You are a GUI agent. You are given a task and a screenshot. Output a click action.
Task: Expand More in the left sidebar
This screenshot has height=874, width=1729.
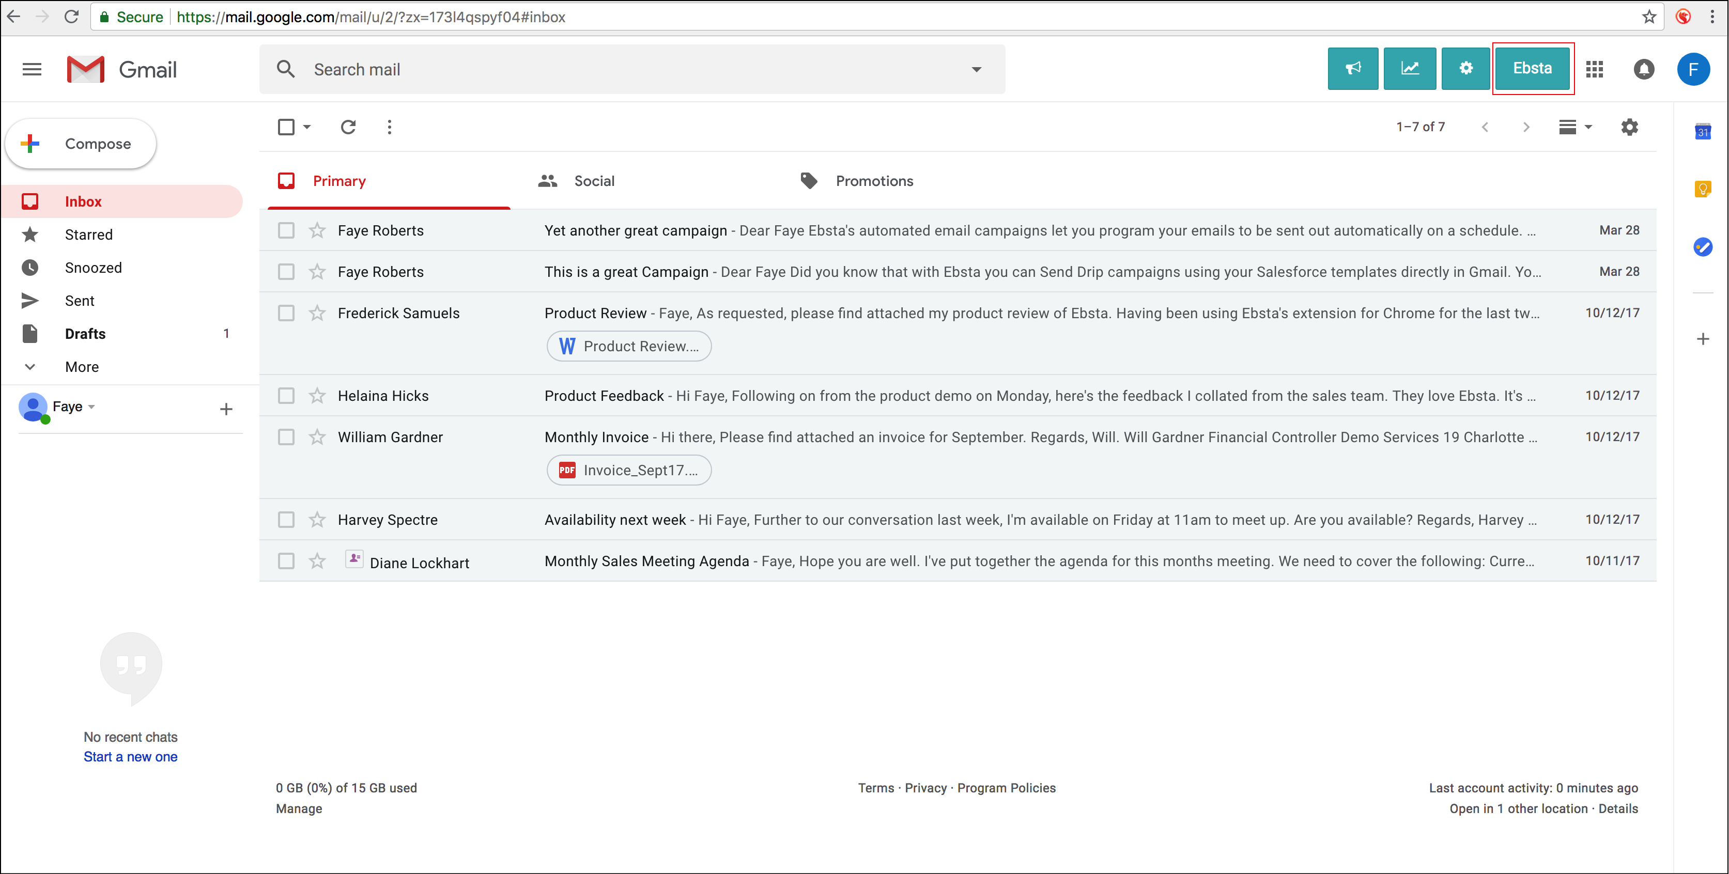tap(81, 367)
